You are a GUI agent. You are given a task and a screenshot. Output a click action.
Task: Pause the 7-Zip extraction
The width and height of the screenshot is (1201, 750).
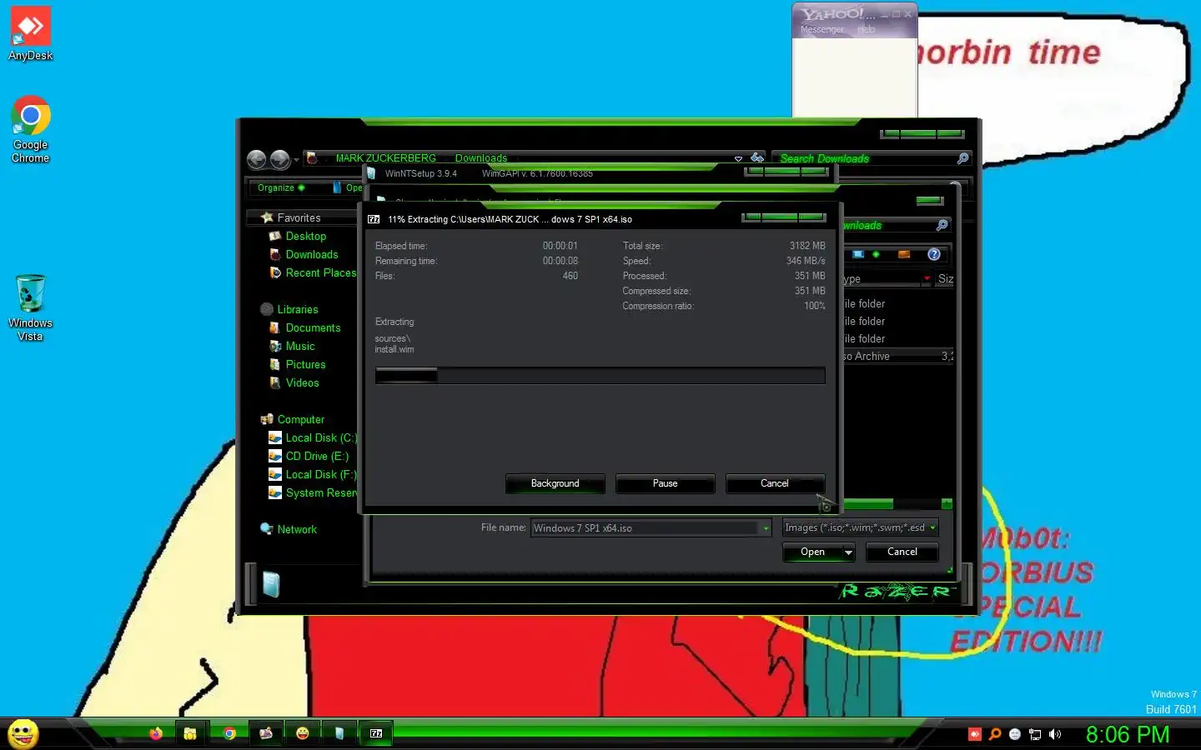[x=665, y=483]
